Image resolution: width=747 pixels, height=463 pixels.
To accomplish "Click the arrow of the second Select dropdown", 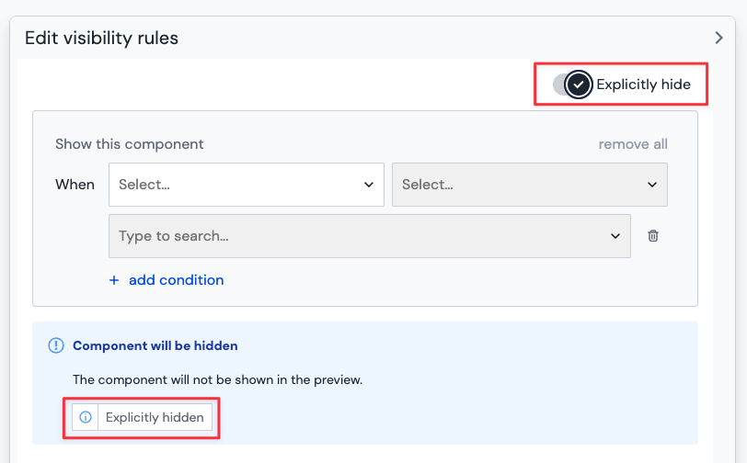I will tap(651, 185).
